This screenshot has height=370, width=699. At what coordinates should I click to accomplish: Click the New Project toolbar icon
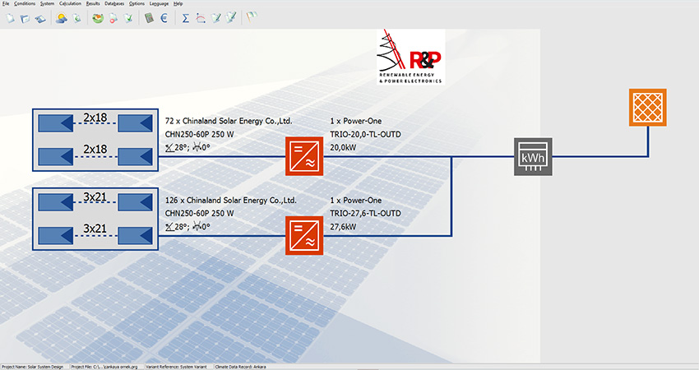[x=10, y=18]
